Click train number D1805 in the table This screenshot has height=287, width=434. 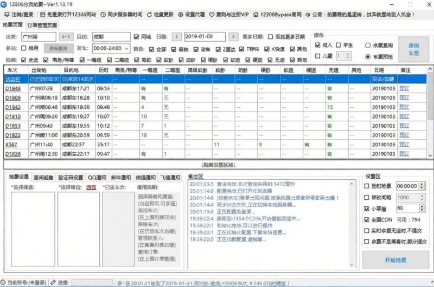point(12,98)
